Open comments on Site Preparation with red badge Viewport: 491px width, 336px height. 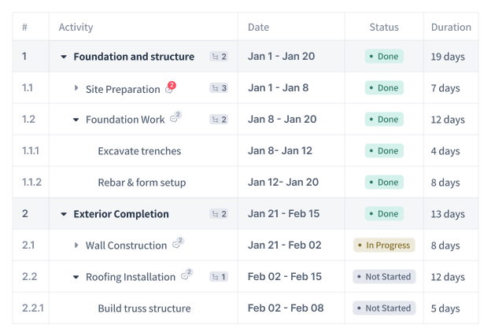click(171, 88)
